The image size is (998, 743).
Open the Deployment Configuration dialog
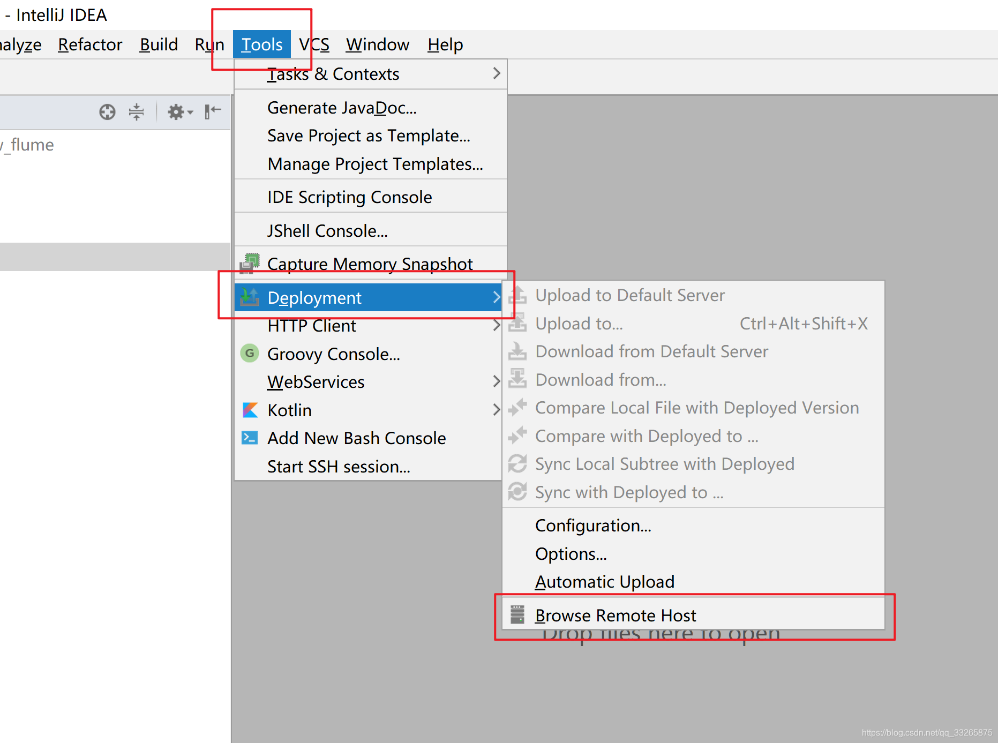point(592,525)
